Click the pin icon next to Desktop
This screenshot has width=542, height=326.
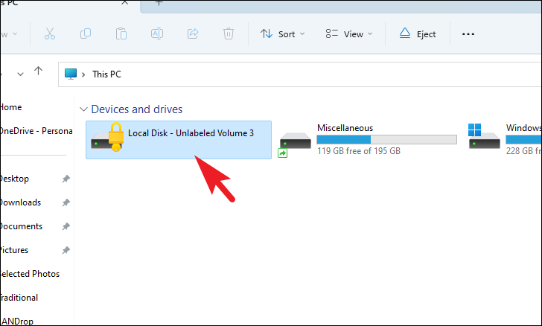pos(66,179)
